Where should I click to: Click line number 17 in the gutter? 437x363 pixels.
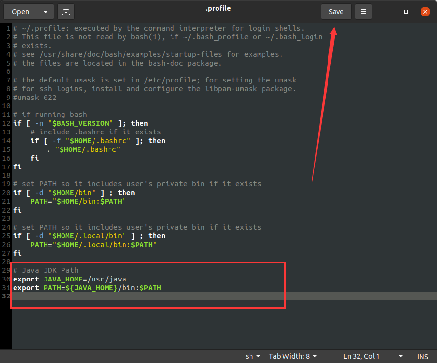pyautogui.click(x=6, y=167)
